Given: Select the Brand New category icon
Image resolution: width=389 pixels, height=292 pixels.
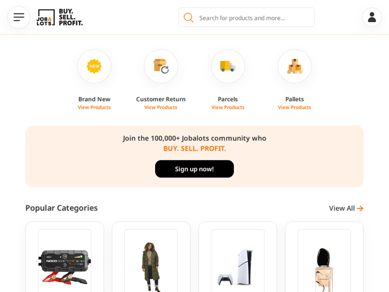Looking at the screenshot, I should pyautogui.click(x=94, y=66).
